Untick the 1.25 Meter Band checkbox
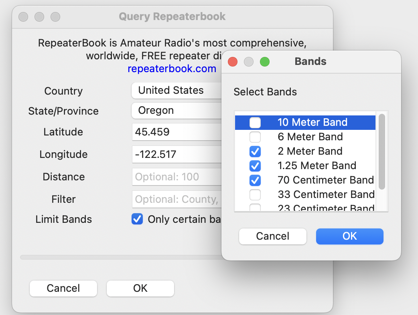Viewport: 418px width, 315px height. (255, 166)
